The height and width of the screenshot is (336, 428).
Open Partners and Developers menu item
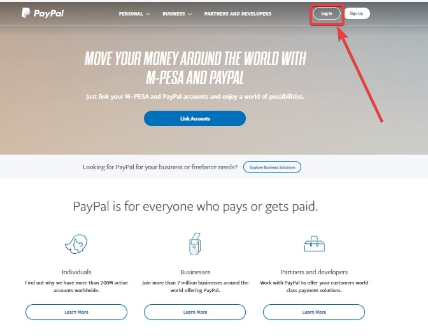click(x=238, y=14)
